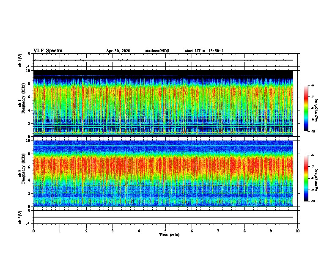Image resolution: width=335 pixels, height=259 pixels.
Task: Click the "4" frequency tick of ch.2 panel
Action: [29, 180]
